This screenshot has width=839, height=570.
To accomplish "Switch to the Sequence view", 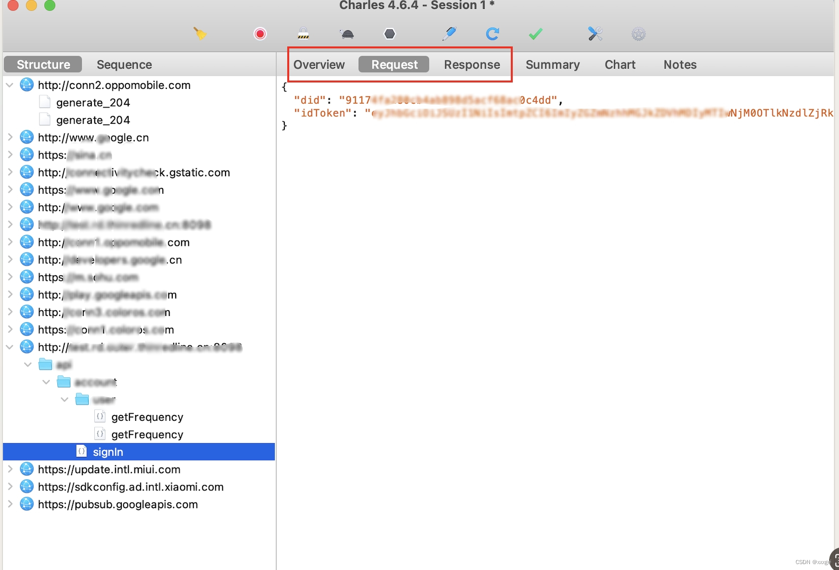I will [124, 64].
